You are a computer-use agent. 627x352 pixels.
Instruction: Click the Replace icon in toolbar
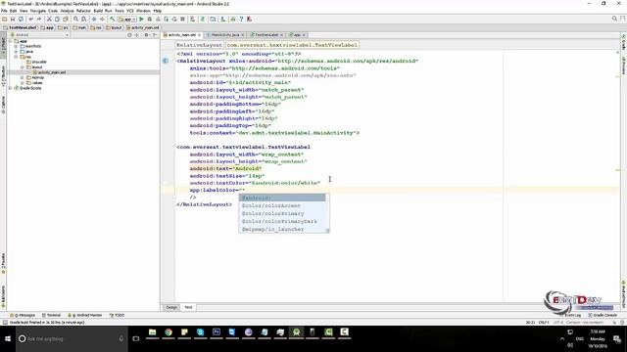[83, 20]
